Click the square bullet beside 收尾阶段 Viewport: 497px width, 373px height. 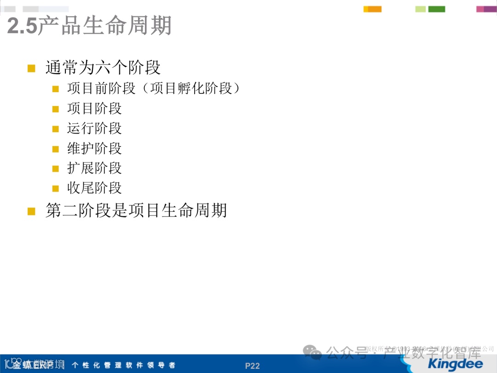(56, 188)
